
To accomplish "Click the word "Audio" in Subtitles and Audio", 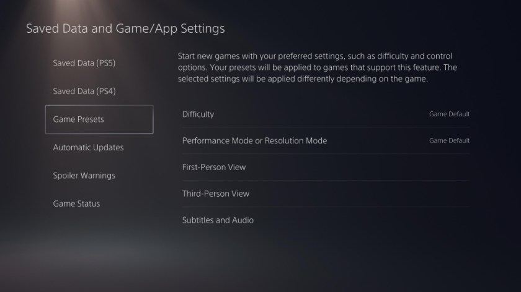I will (243, 220).
